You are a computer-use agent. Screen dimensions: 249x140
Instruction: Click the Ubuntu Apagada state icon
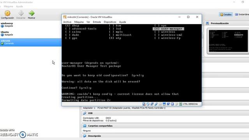point(2,35)
